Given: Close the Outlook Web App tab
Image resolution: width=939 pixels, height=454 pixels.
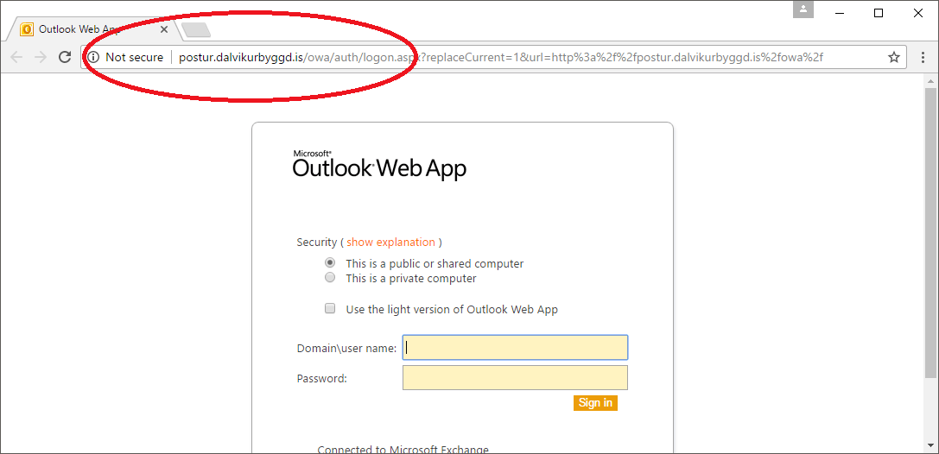Looking at the screenshot, I should (x=164, y=28).
